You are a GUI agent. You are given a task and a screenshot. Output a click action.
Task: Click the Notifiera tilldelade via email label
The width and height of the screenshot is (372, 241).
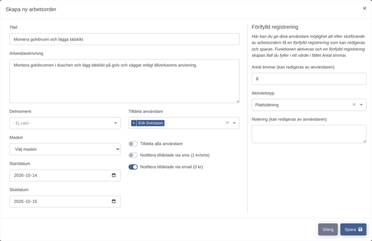(171, 167)
